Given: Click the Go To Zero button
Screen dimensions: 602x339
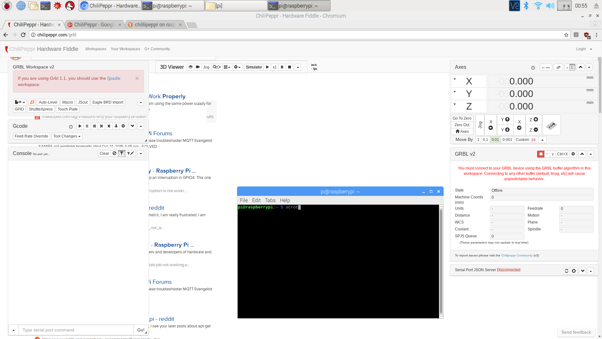Looking at the screenshot, I should pos(462,118).
